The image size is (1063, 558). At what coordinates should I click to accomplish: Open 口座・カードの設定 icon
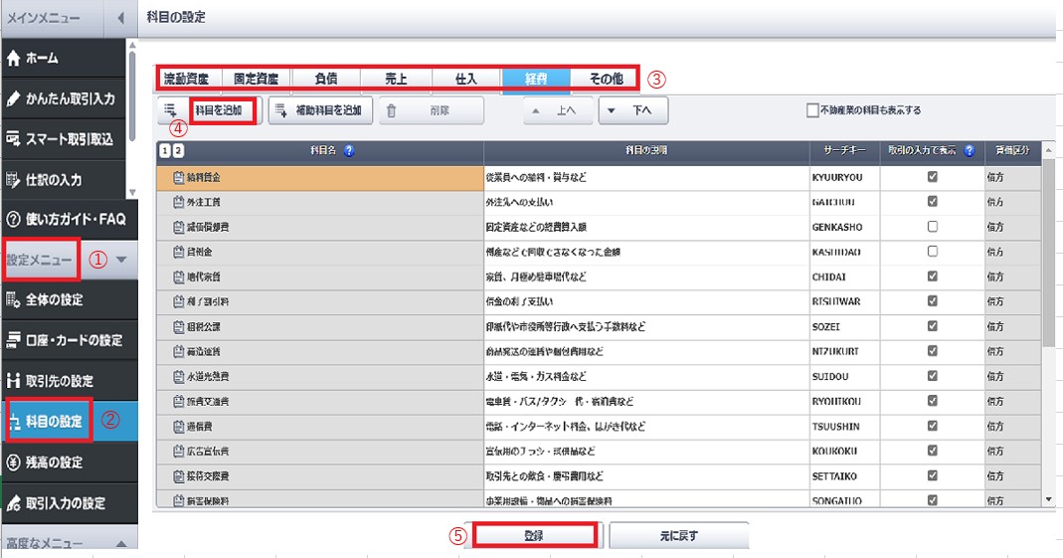(13, 340)
